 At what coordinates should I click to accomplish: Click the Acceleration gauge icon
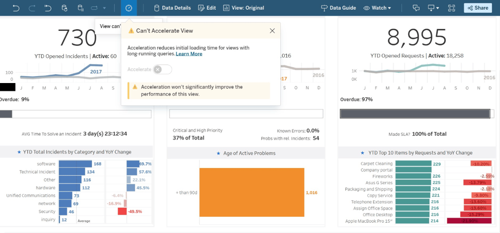(x=129, y=8)
